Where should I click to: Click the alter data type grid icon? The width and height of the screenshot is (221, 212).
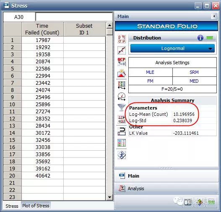(122, 85)
